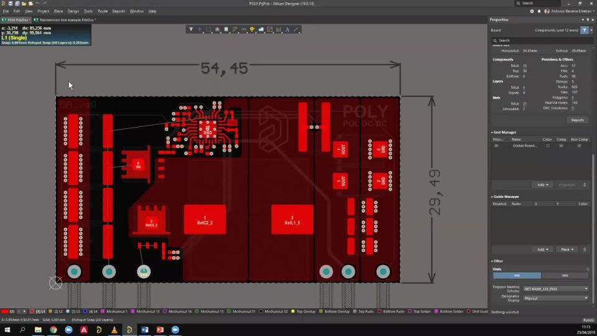
Task: Pin the Properties panel
Action: (x=588, y=19)
